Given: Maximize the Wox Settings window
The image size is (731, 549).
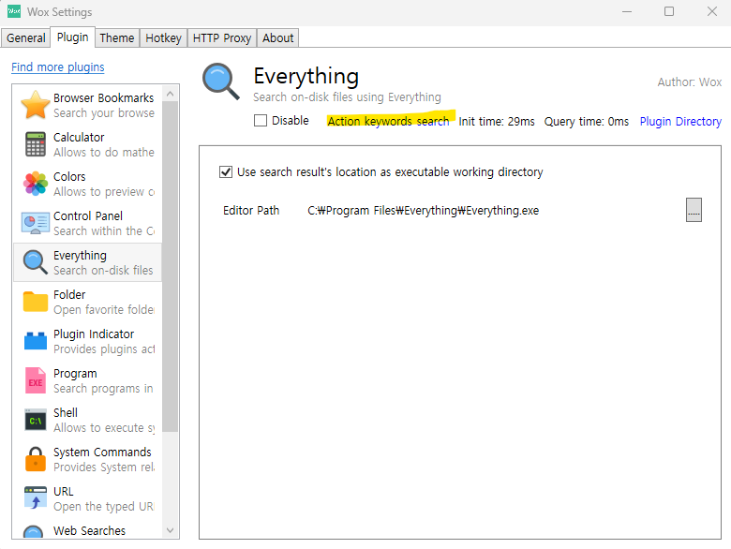Looking at the screenshot, I should click(x=669, y=11).
